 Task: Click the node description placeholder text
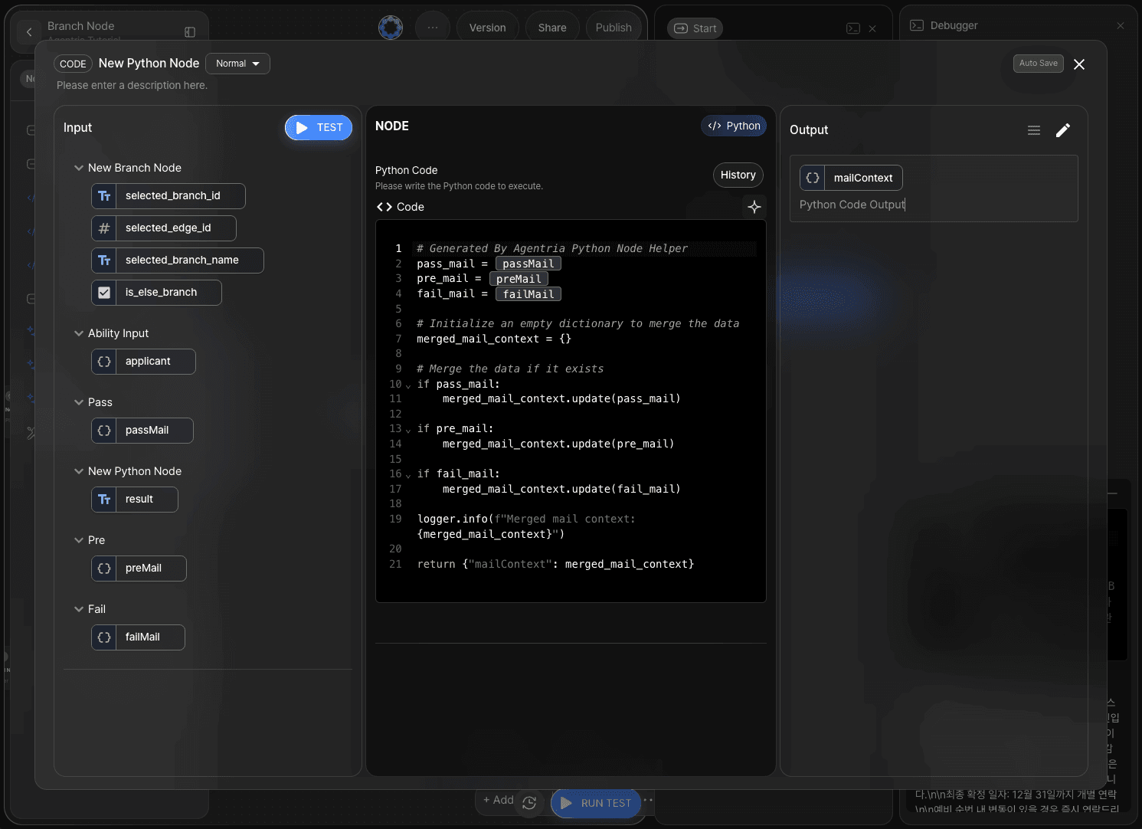(x=132, y=85)
